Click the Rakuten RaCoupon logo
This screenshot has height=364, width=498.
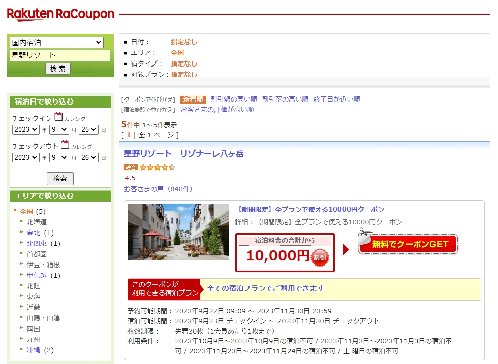click(x=60, y=14)
